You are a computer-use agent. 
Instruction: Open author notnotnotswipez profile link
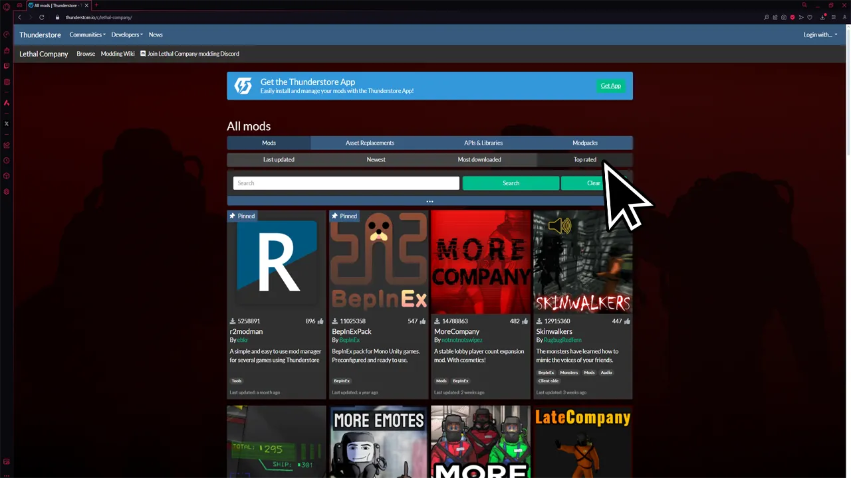click(462, 340)
